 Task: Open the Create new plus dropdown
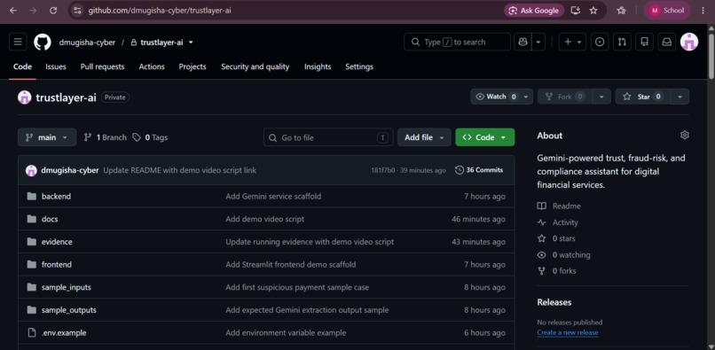pyautogui.click(x=572, y=42)
